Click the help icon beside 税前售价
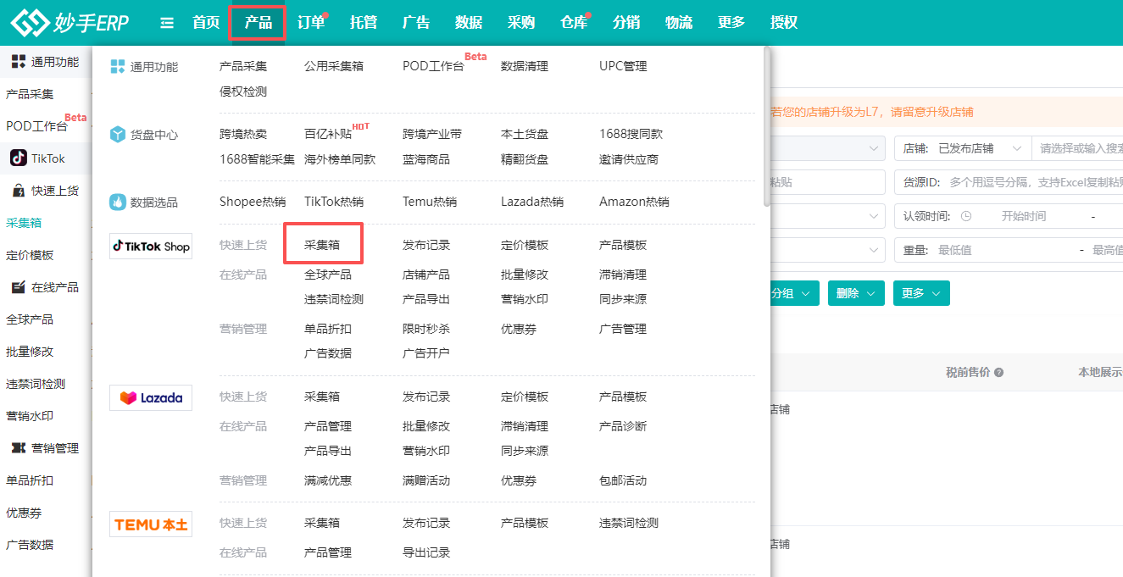 tap(998, 373)
